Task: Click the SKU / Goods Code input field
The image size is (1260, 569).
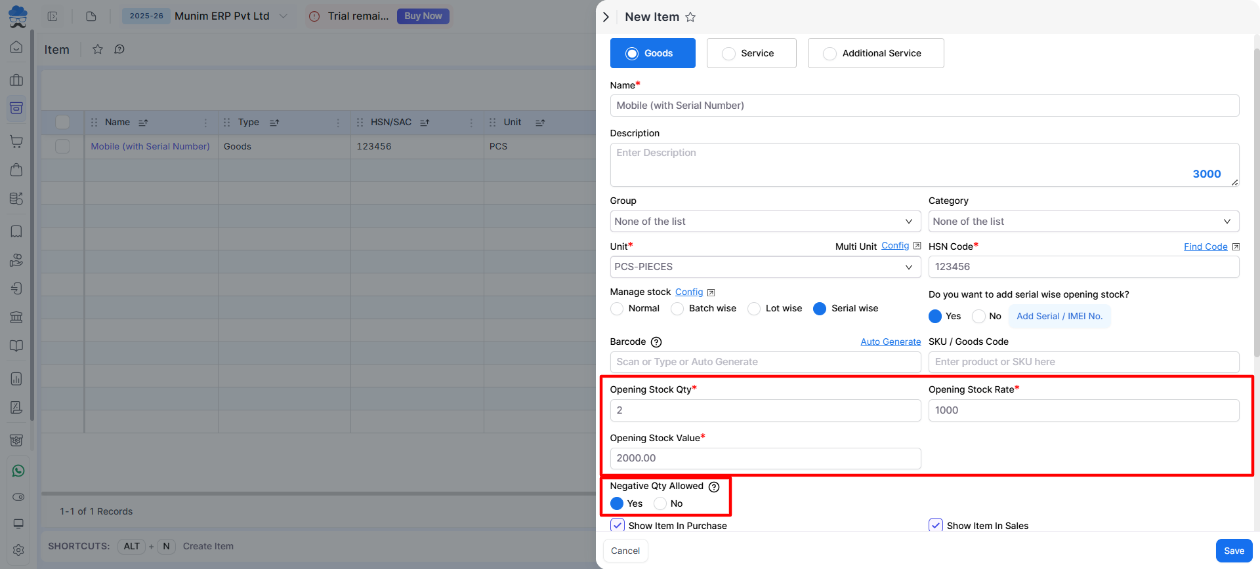Action: click(1083, 362)
